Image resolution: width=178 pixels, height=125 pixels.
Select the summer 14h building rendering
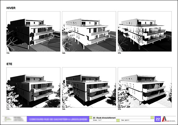pos(89,87)
